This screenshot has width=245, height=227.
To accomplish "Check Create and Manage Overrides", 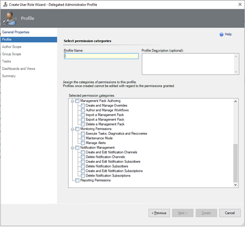I will [x=83, y=106].
